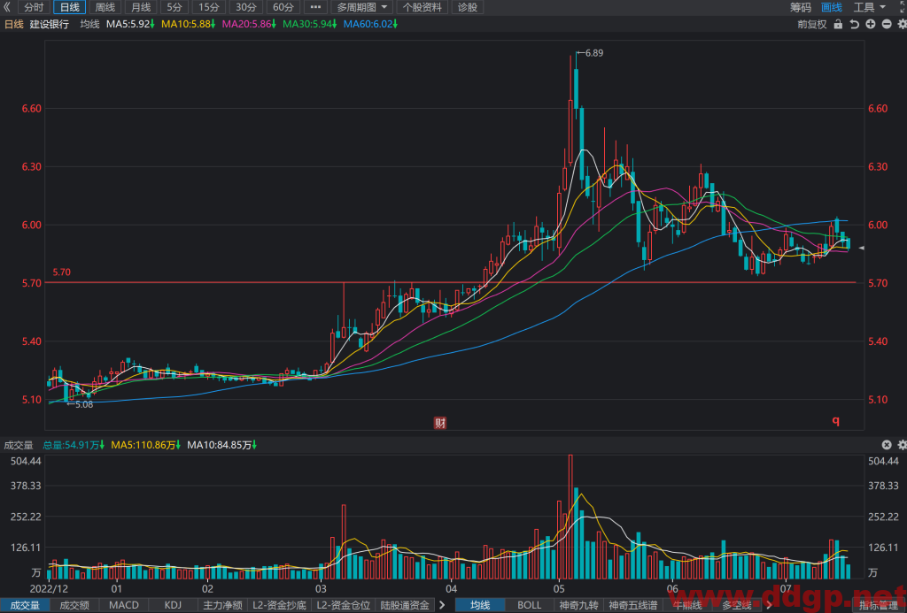The width and height of the screenshot is (907, 613).
Task: Open 个股资料 stock information
Action: click(x=422, y=7)
